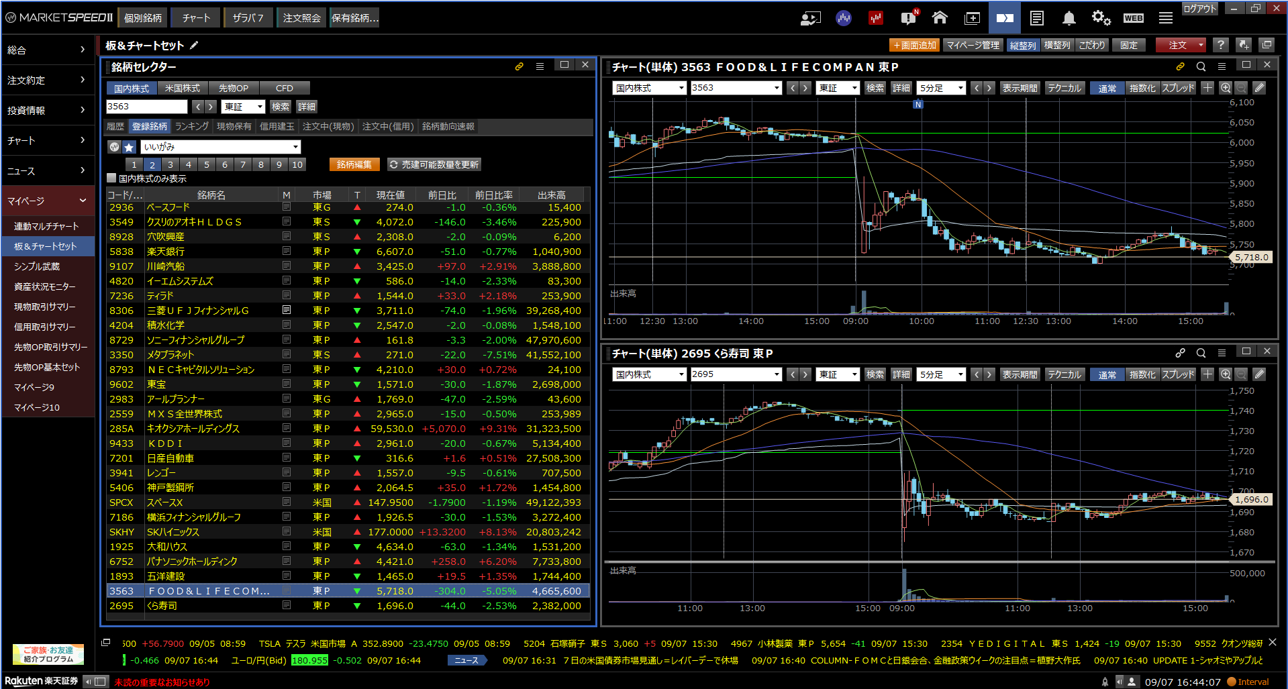1288x689 pixels.
Task: Click the drawing pencil icon on 2695 chart toolbar
Action: (x=1259, y=374)
